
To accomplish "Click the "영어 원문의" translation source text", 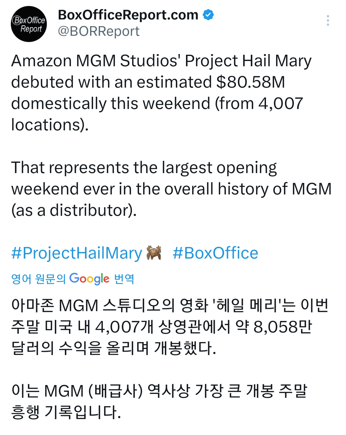I will coord(38,279).
